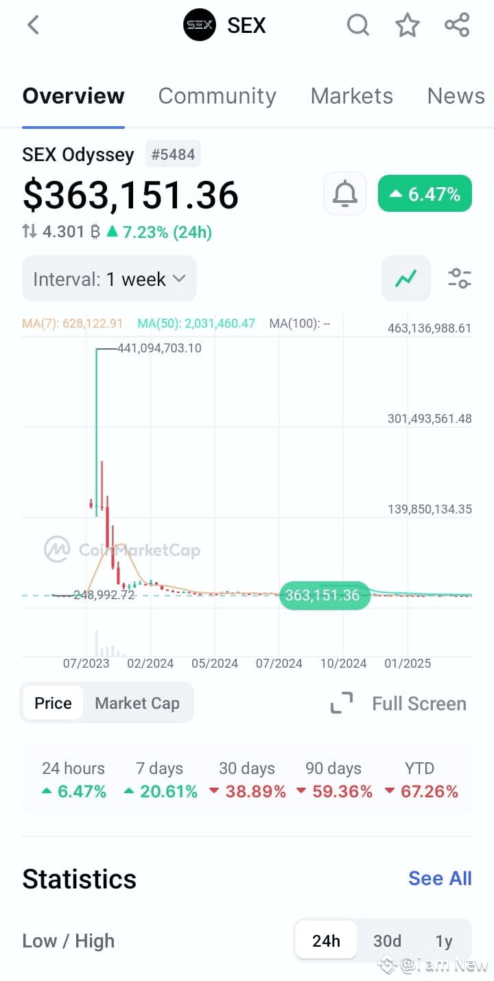Add SEX to favorites using the star icon
Screen dimensions: 494x981
(x=408, y=25)
